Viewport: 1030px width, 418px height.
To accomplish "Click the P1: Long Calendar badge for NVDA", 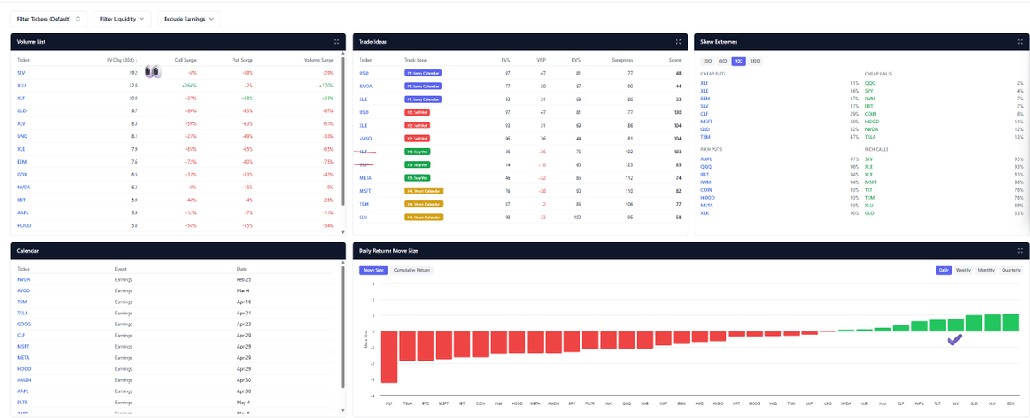I will (421, 87).
